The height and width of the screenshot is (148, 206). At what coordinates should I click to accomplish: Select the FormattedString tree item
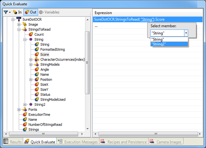click(x=53, y=50)
